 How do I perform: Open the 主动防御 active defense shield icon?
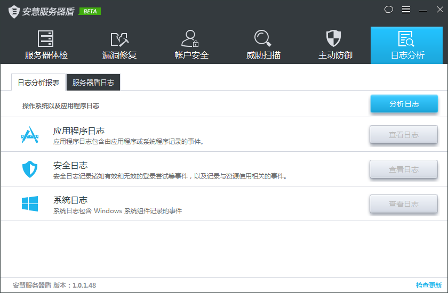pyautogui.click(x=334, y=39)
